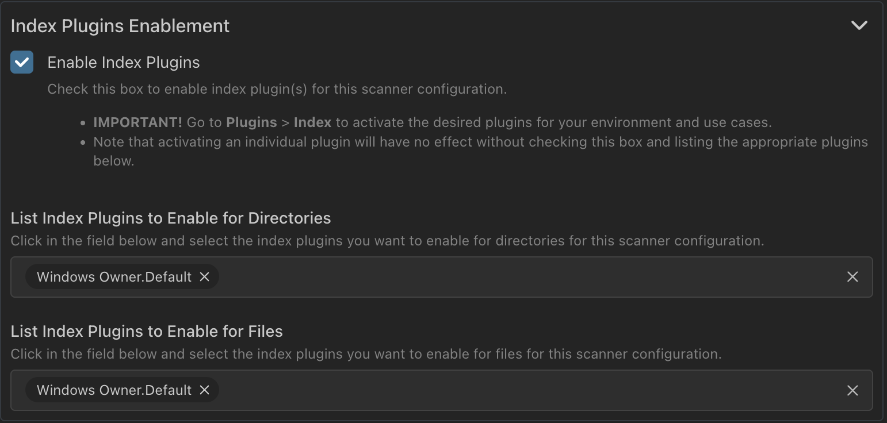Click the Index Plugins Enablement section title
The height and width of the screenshot is (423, 887).
coord(120,26)
